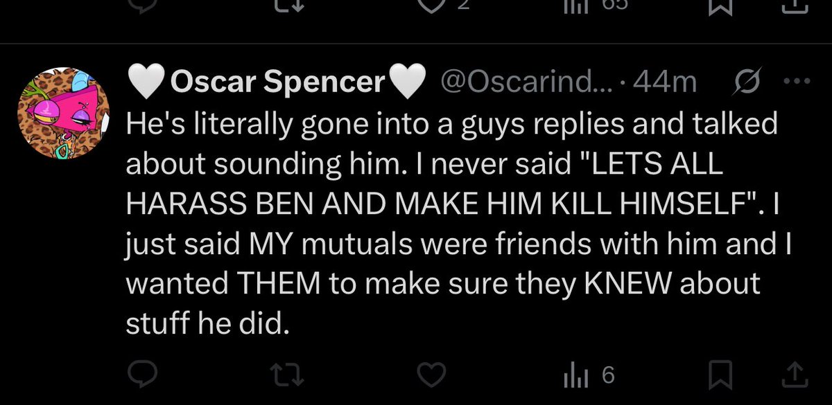This screenshot has height=405, width=832.
Task: Click the slashed-circle Grok icon beside the timestamp
Action: (x=747, y=82)
